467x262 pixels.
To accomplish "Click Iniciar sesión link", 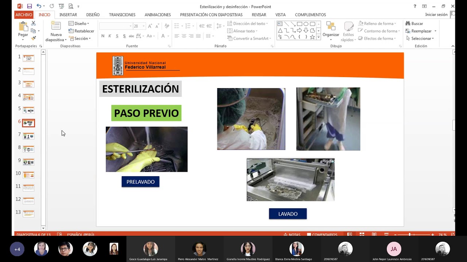I will click(436, 15).
